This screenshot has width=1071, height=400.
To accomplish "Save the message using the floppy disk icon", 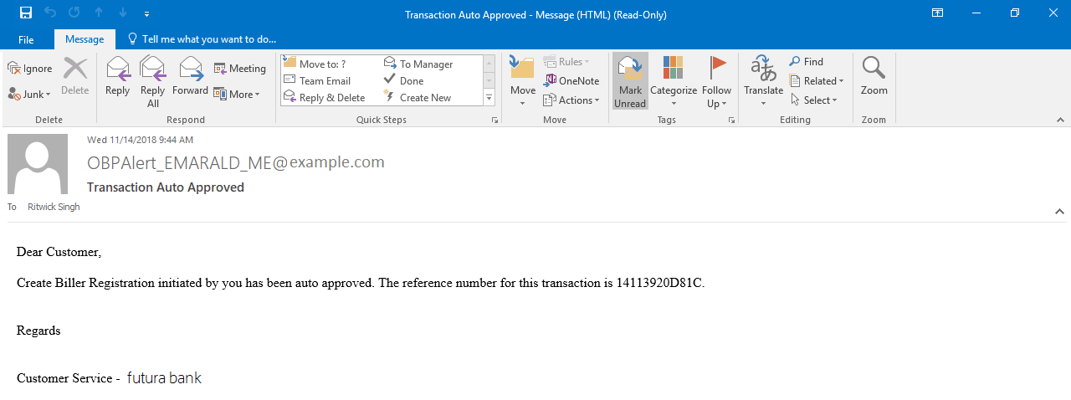I will click(26, 13).
